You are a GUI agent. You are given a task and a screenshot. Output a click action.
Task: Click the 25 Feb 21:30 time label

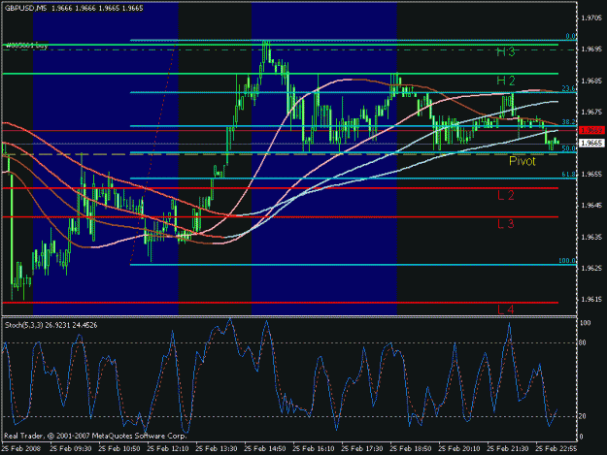508,449
